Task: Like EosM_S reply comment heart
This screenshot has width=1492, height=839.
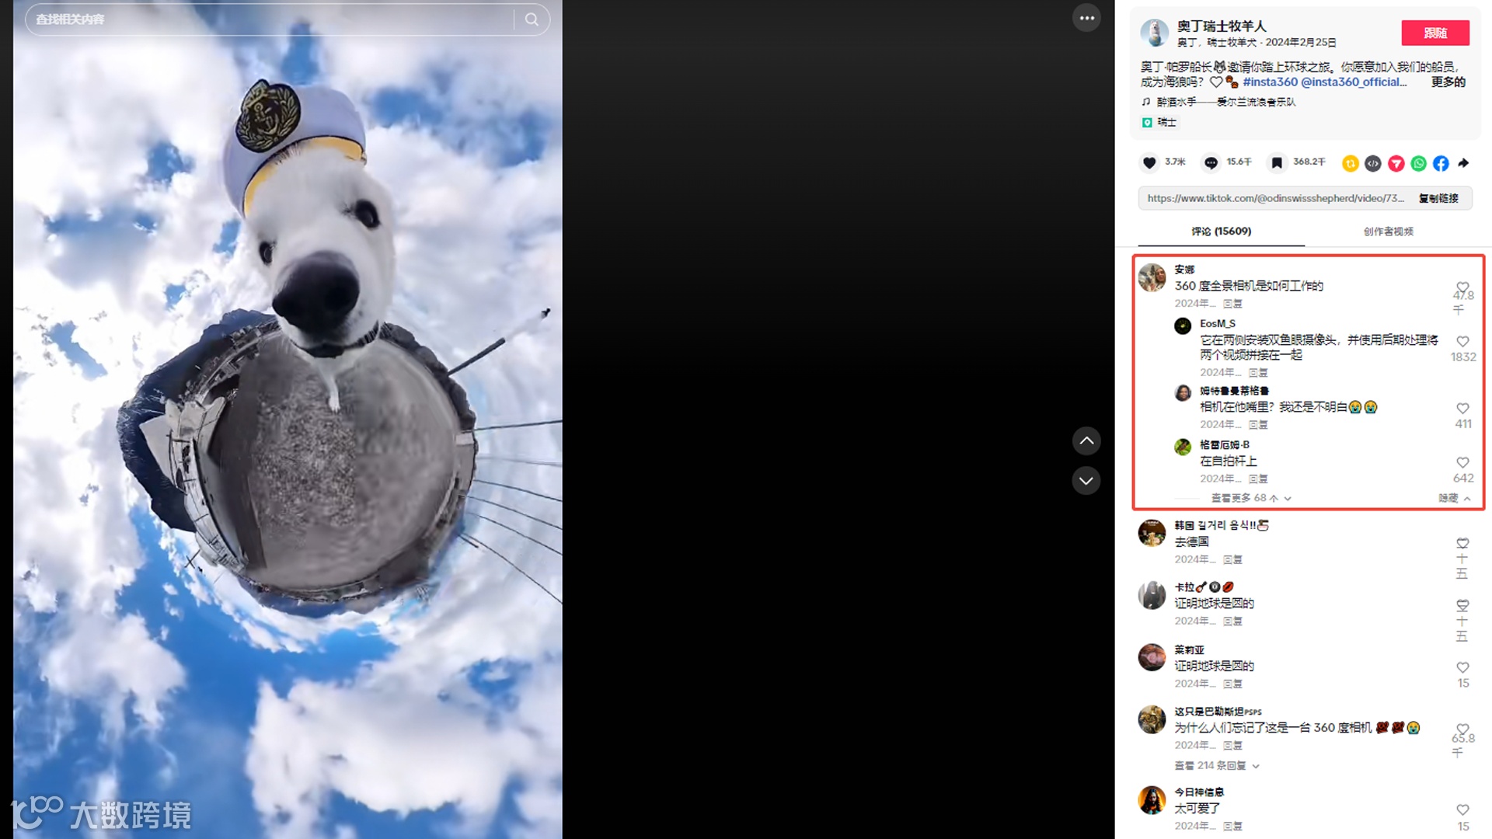Action: pyautogui.click(x=1462, y=341)
